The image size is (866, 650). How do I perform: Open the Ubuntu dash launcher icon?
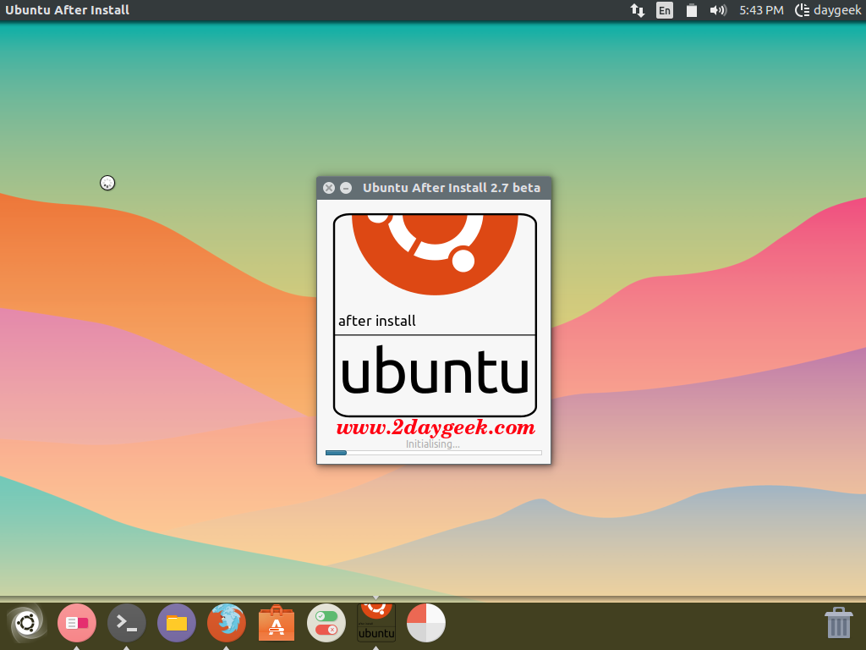click(x=26, y=623)
